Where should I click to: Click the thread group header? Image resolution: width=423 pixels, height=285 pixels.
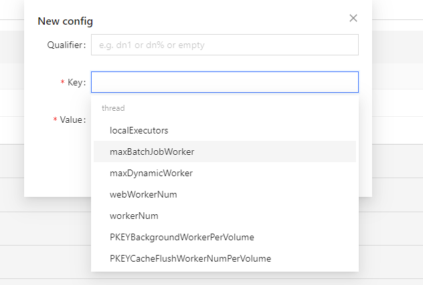point(113,108)
